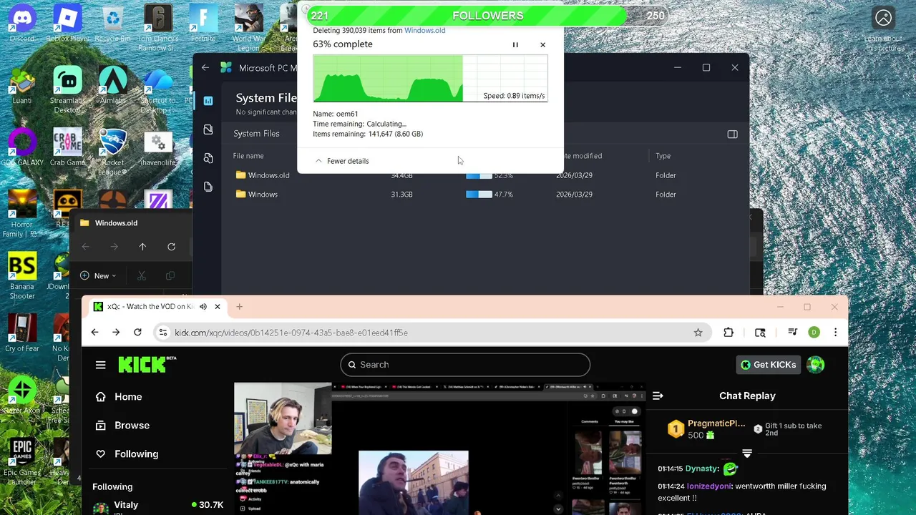Collapse the Chat Replay panel
The width and height of the screenshot is (916, 515).
pos(658,396)
